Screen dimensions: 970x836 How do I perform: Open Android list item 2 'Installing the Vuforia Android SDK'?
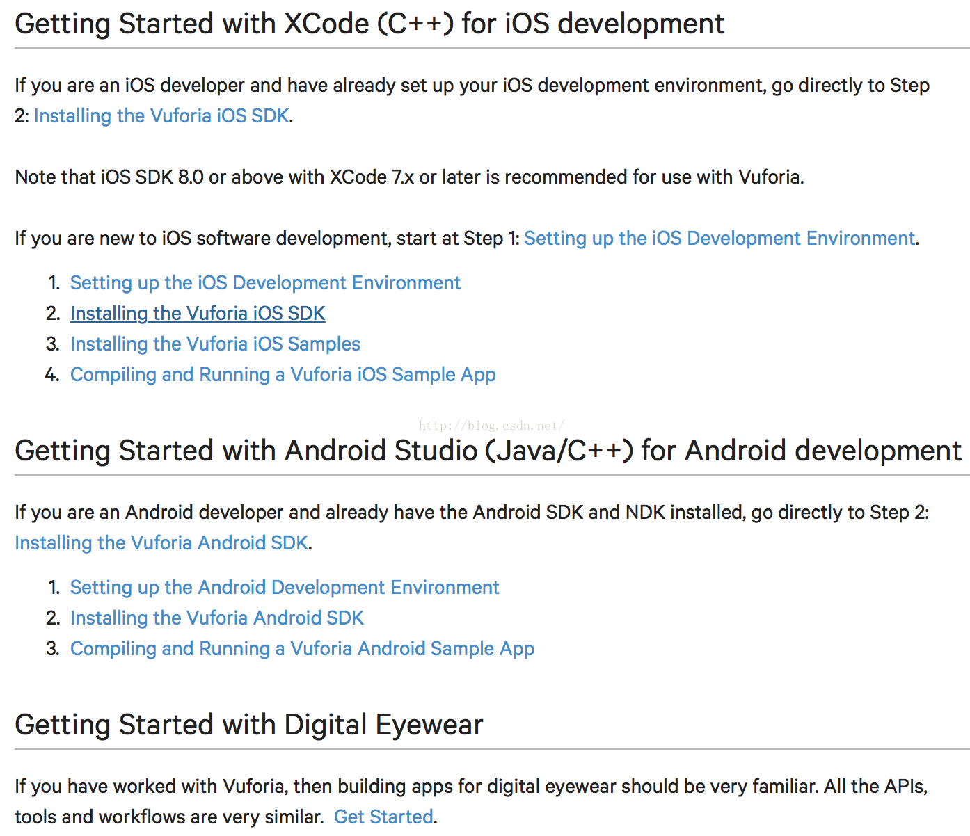coord(217,618)
